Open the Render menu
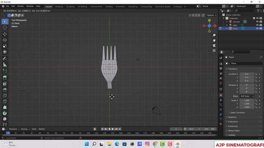 click(x=21, y=6)
